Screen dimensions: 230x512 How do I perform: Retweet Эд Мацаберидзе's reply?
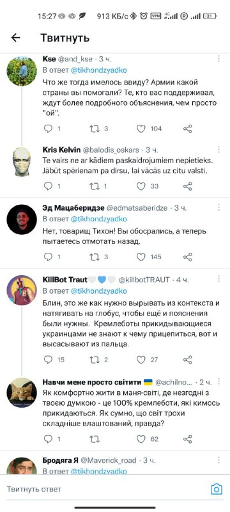95,257
